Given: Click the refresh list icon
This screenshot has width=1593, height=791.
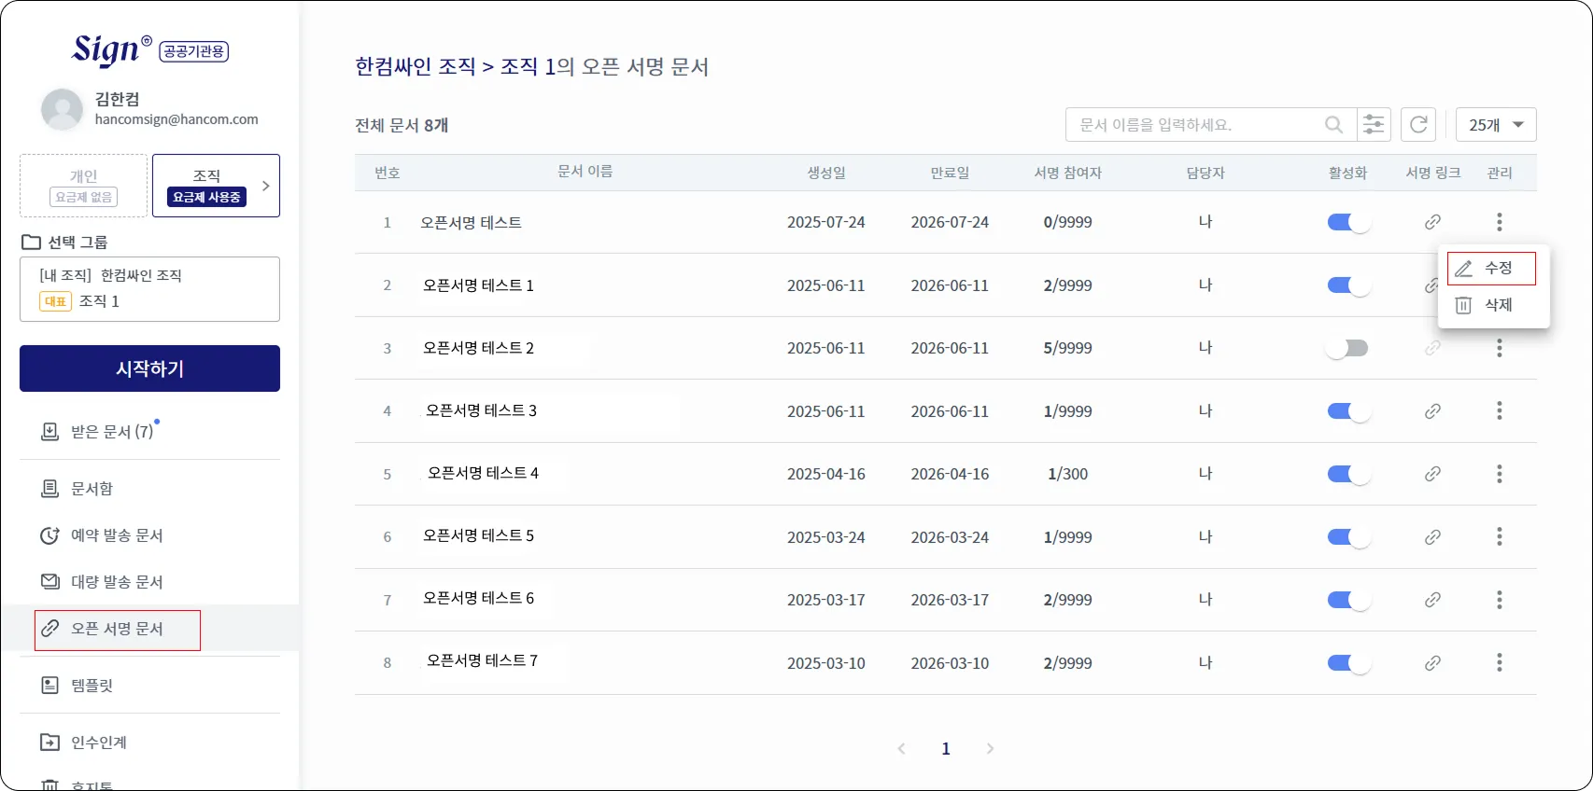Looking at the screenshot, I should (x=1418, y=125).
